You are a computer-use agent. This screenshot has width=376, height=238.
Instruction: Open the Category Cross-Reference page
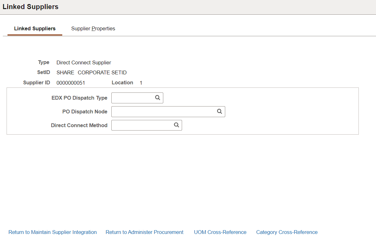pos(287,232)
